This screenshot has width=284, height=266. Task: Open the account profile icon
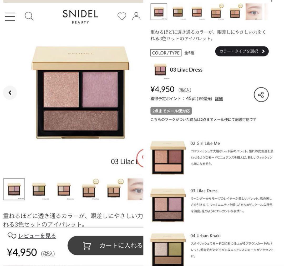click(136, 16)
